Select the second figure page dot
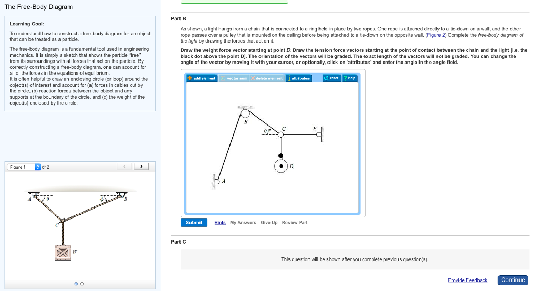Viewport: 539px width, 291px height. [82, 284]
